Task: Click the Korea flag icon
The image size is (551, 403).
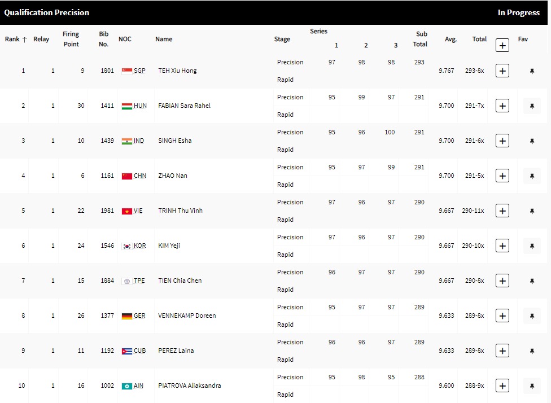Action: [x=127, y=246]
